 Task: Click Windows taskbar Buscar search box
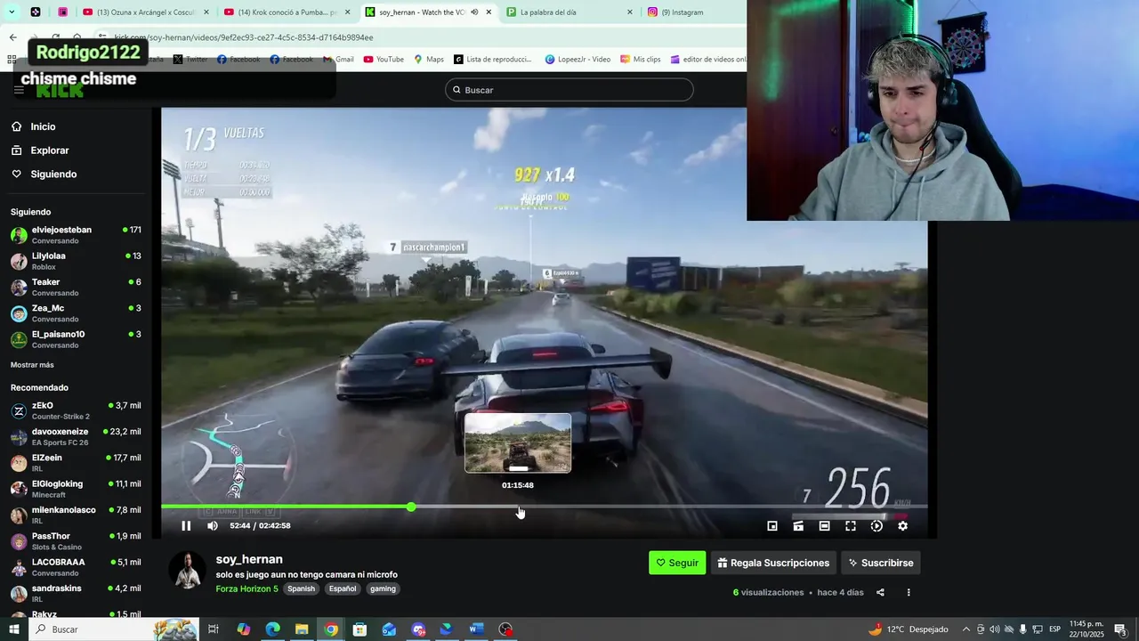tap(113, 629)
